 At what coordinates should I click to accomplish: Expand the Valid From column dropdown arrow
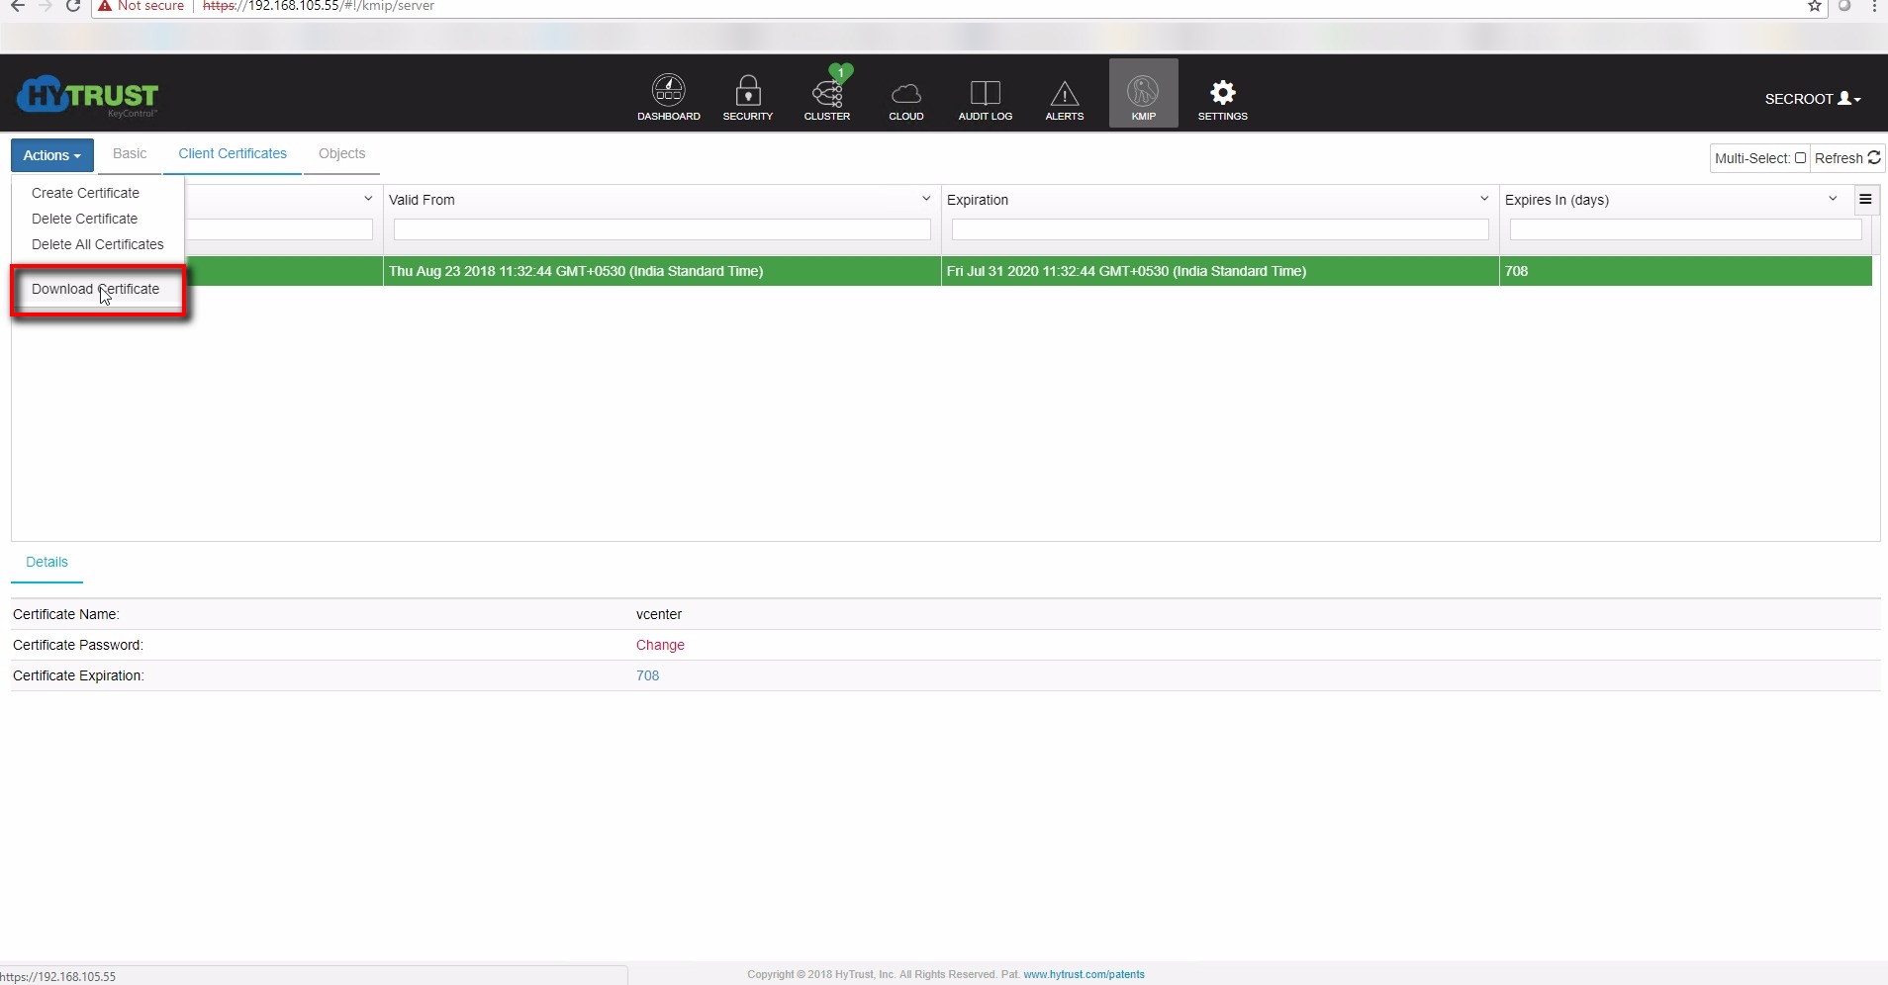click(926, 199)
